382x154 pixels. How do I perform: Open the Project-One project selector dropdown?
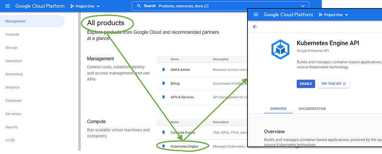click(x=85, y=7)
